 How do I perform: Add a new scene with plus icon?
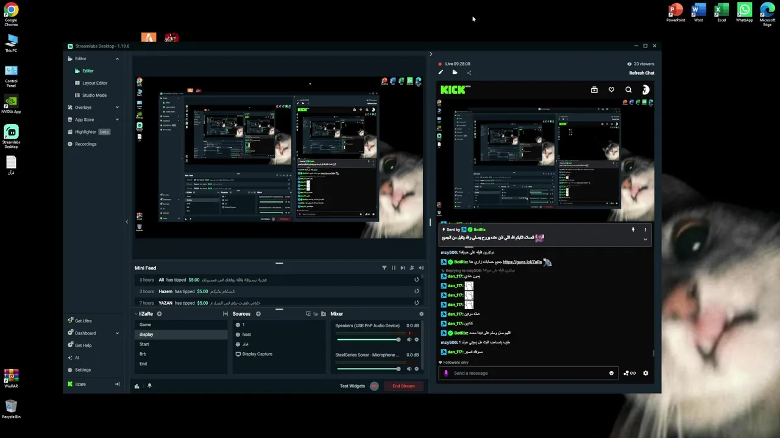pyautogui.click(x=159, y=314)
